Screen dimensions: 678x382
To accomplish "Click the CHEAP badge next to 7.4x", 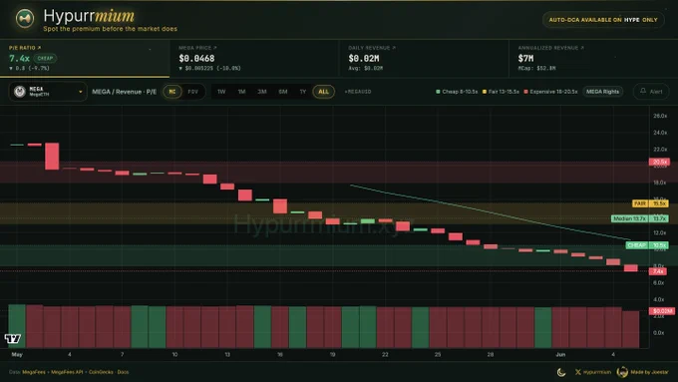I will pos(45,58).
